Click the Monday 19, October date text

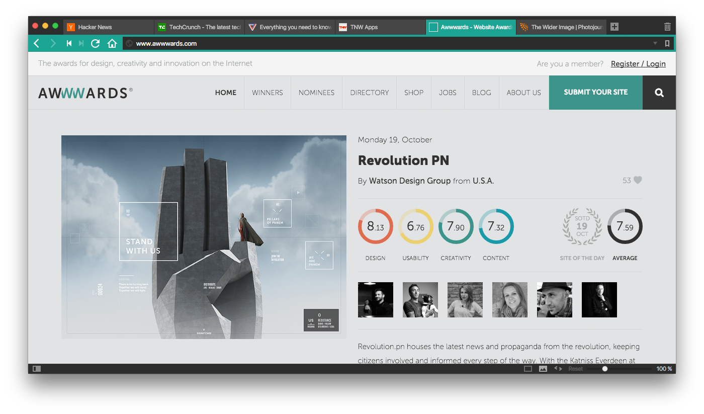[395, 140]
